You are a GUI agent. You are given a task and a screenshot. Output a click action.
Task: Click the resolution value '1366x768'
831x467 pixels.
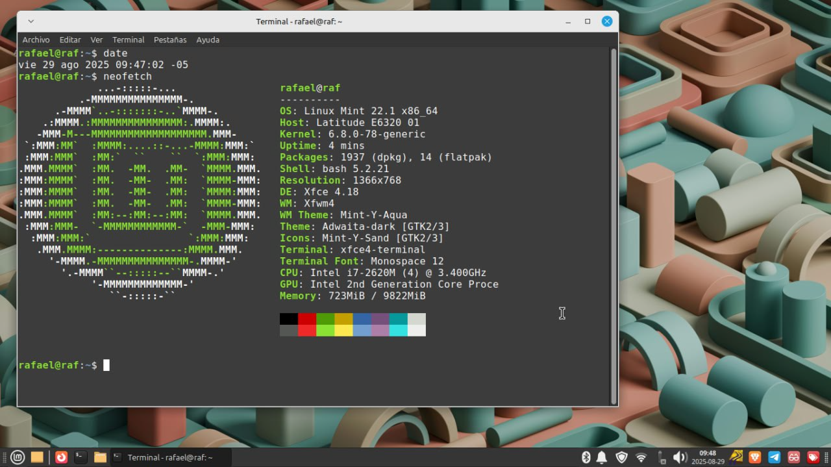pyautogui.click(x=377, y=180)
